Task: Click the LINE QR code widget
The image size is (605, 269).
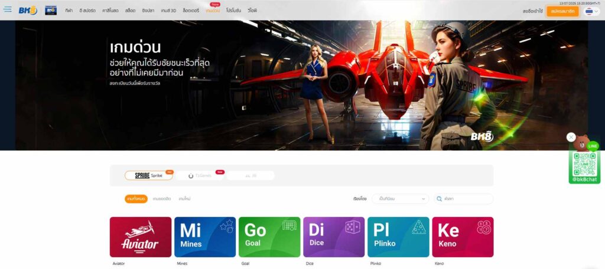Action: (x=585, y=163)
